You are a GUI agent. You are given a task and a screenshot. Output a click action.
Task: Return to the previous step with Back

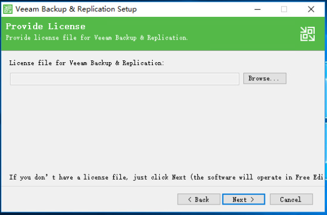(x=199, y=199)
